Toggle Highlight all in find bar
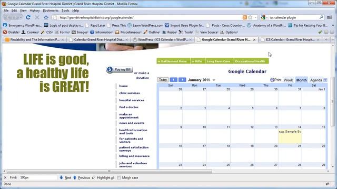 [x=103, y=177]
